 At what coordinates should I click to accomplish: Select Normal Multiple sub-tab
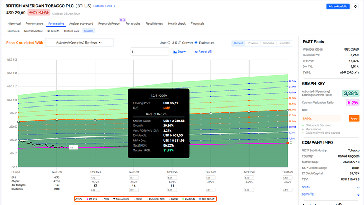point(33,31)
